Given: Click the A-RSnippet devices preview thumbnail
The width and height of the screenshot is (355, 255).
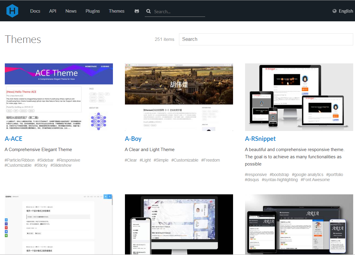Looking at the screenshot, I should 299,97.
